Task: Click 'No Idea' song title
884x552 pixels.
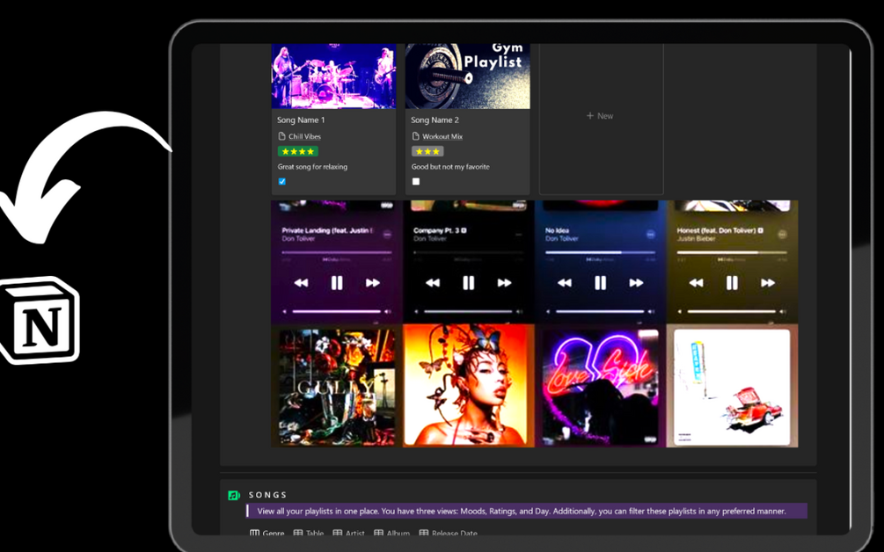Action: (557, 230)
